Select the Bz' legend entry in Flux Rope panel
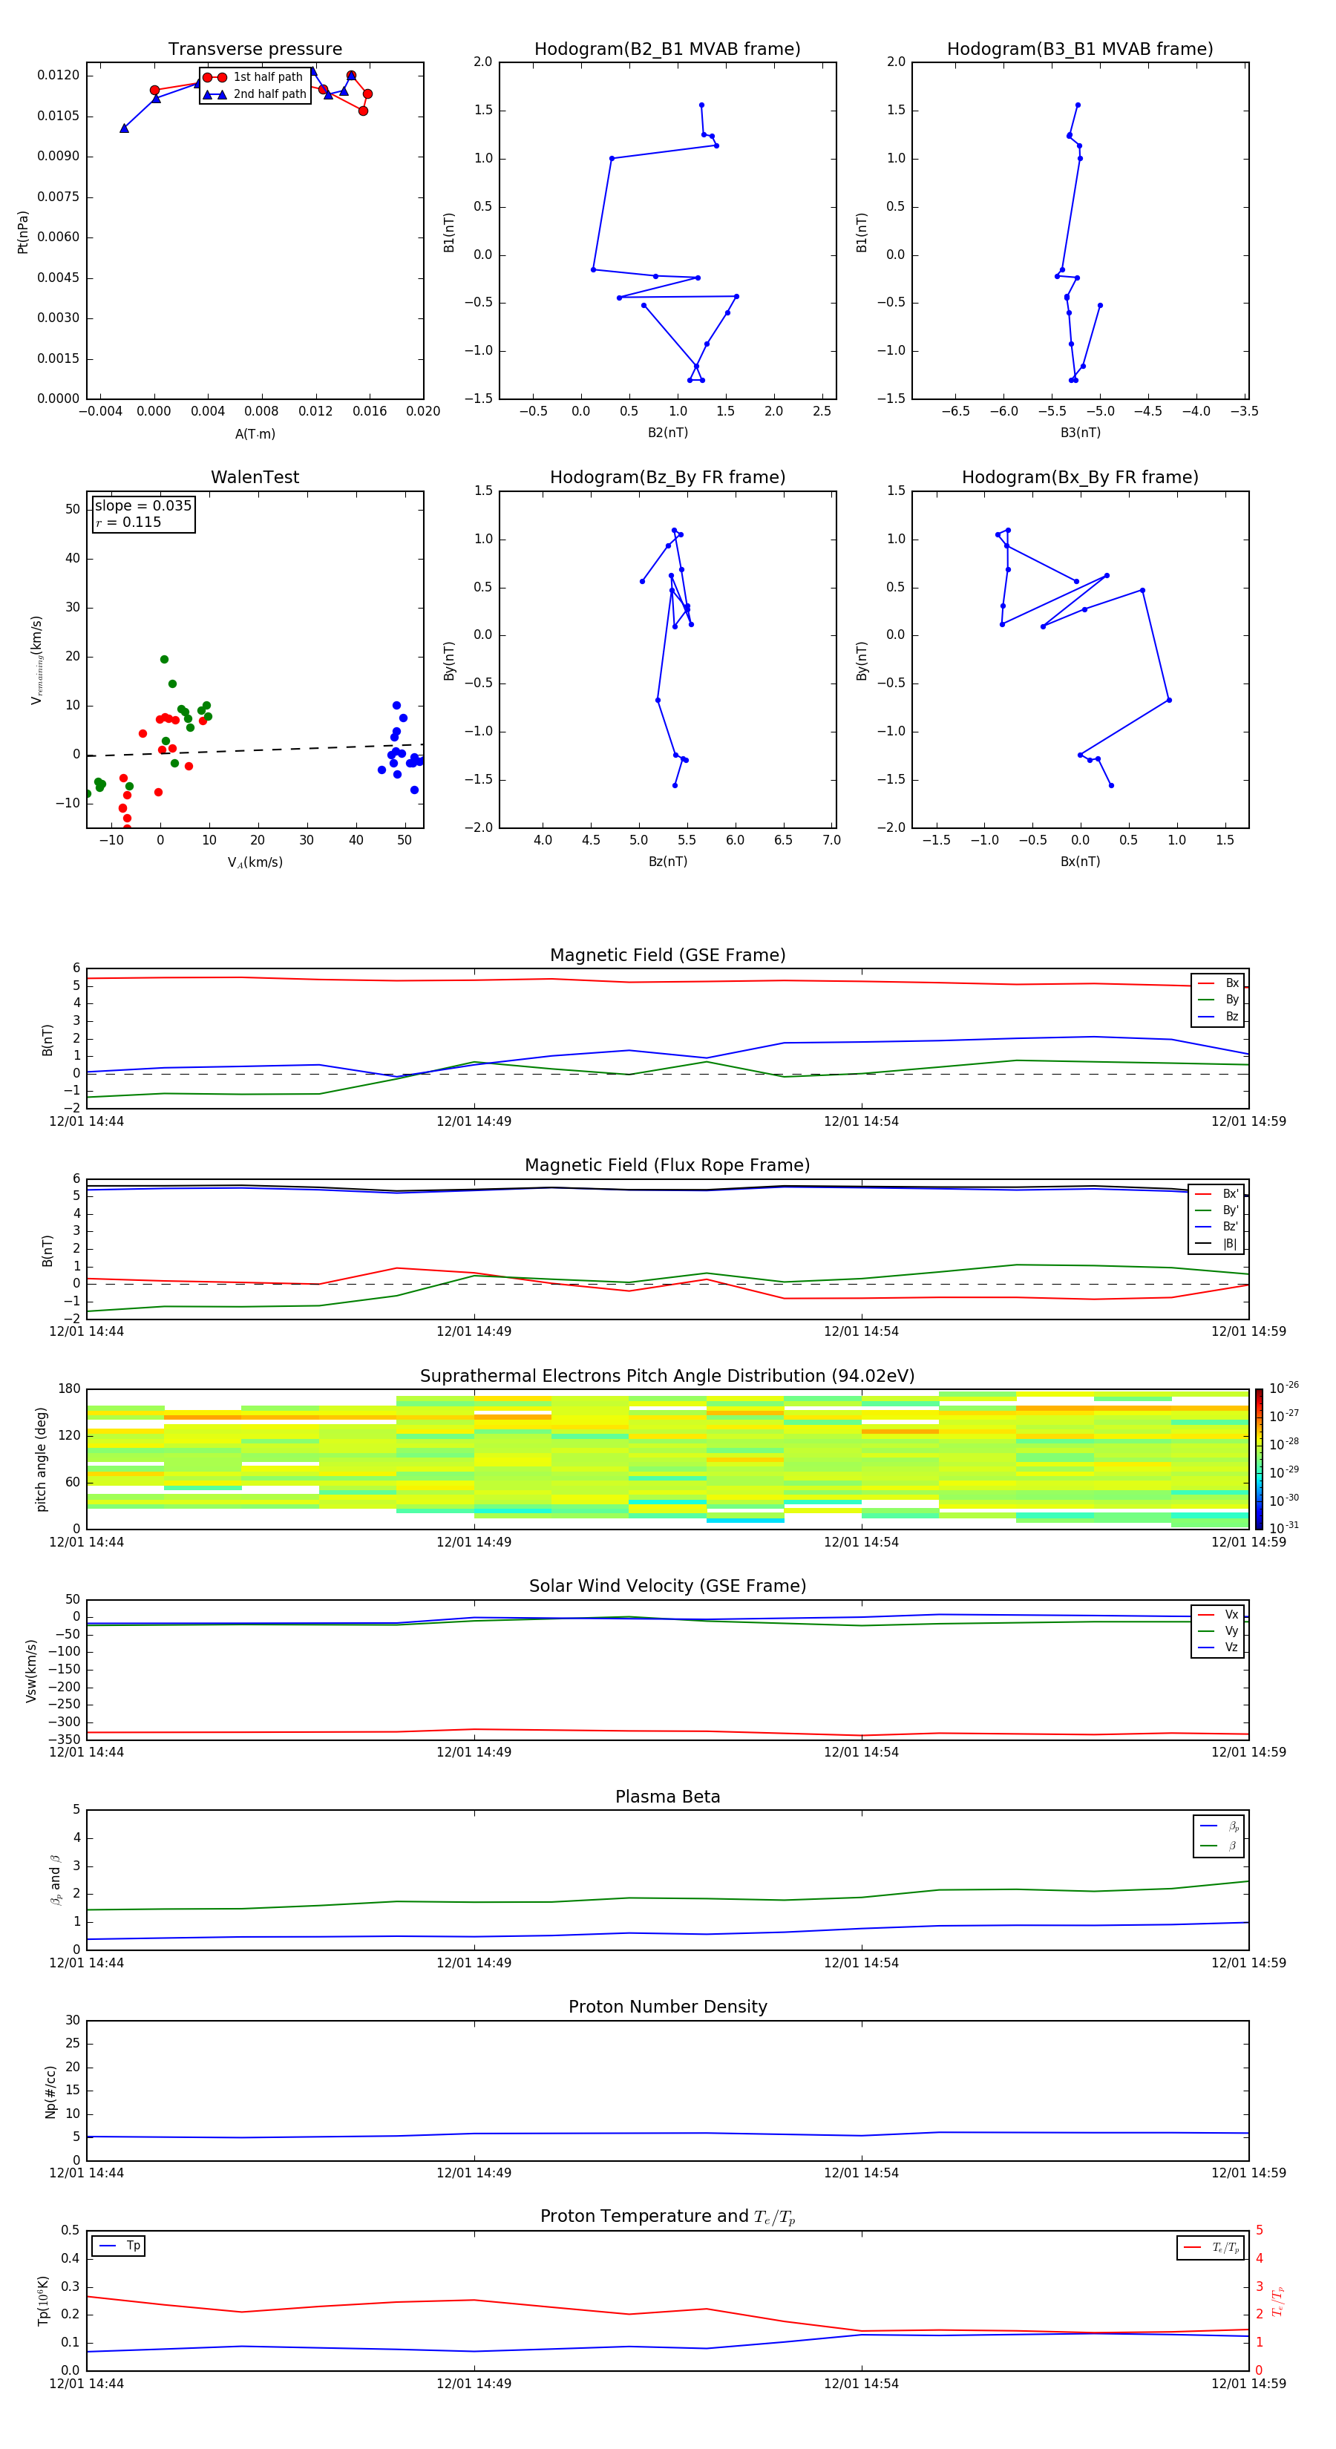Viewport: 1336px width, 2449px height. pyautogui.click(x=1217, y=1227)
